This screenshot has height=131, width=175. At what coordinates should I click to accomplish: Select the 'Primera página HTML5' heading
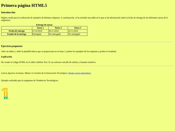pyautogui.click(x=24, y=5)
